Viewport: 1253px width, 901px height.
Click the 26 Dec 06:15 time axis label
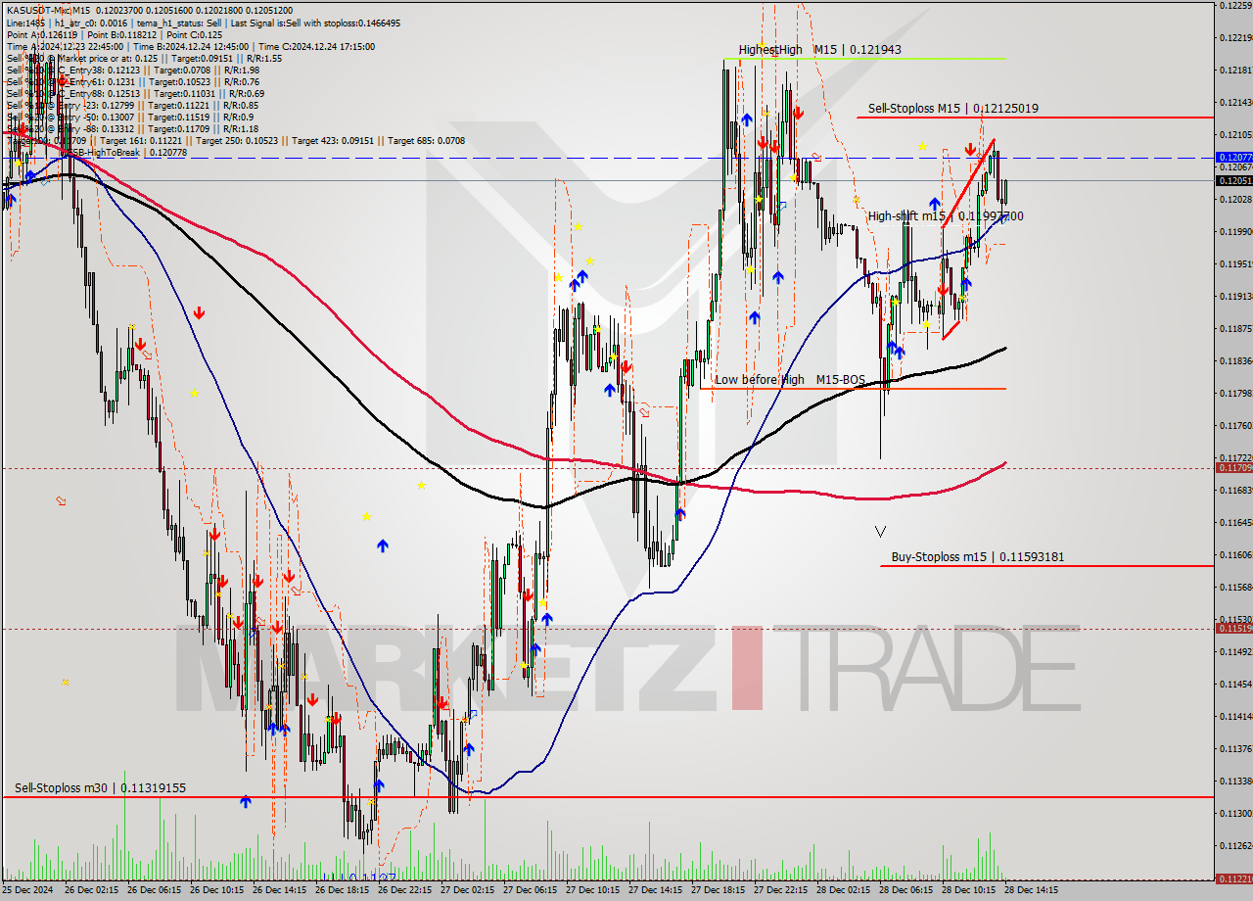coord(156,892)
